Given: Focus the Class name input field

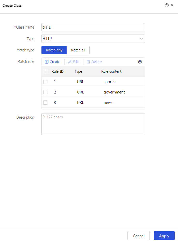Looking at the screenshot, I should click(x=93, y=27).
